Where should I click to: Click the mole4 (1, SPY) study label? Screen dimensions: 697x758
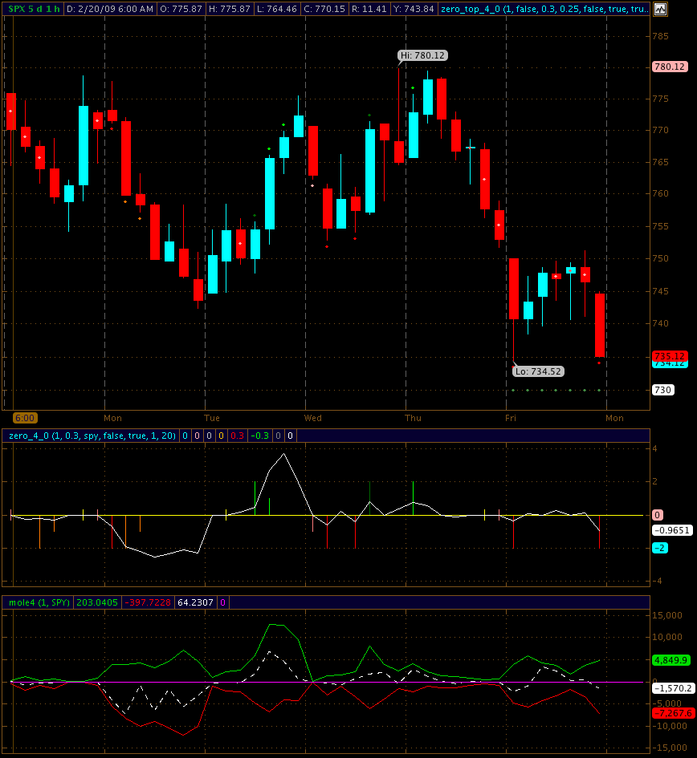pos(38,602)
